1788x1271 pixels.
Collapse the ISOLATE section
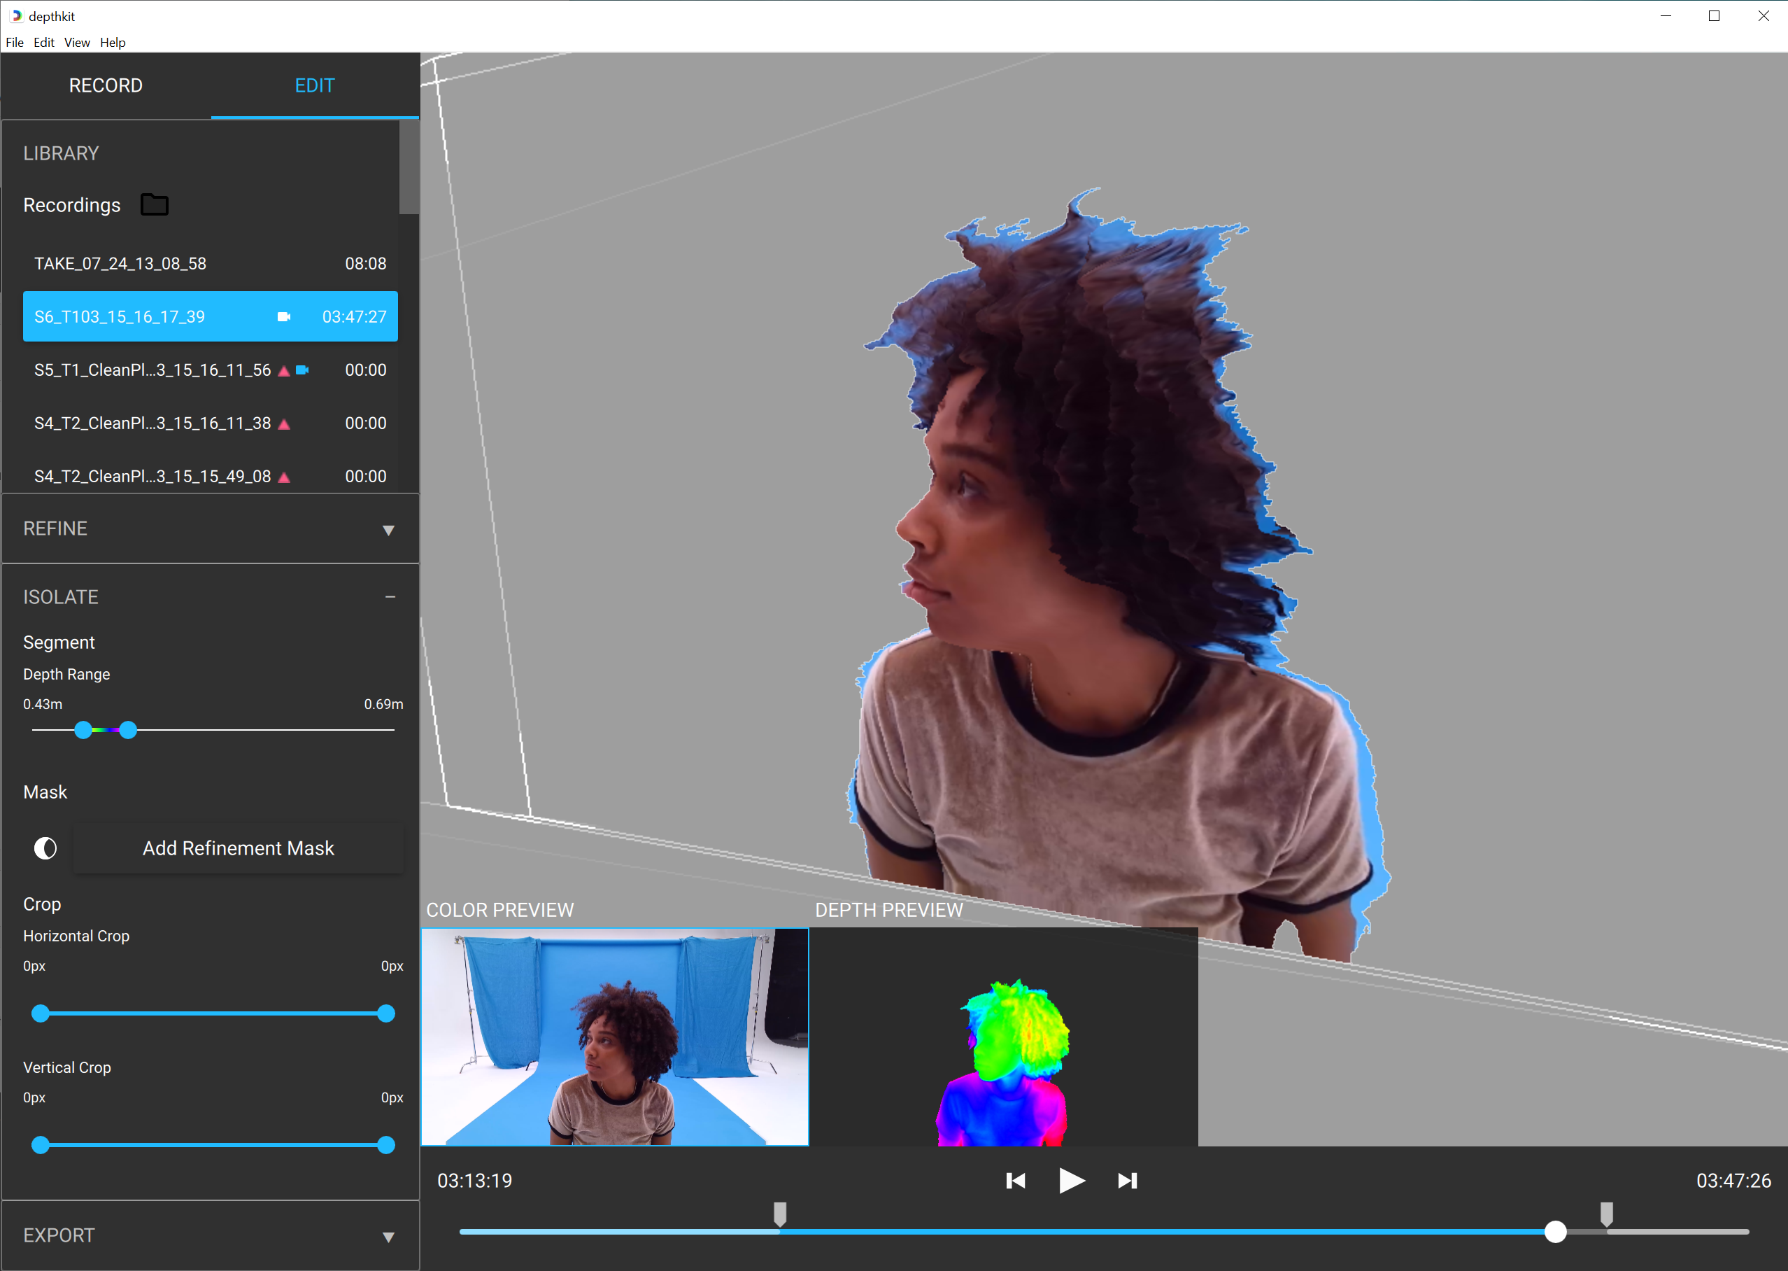point(390,597)
